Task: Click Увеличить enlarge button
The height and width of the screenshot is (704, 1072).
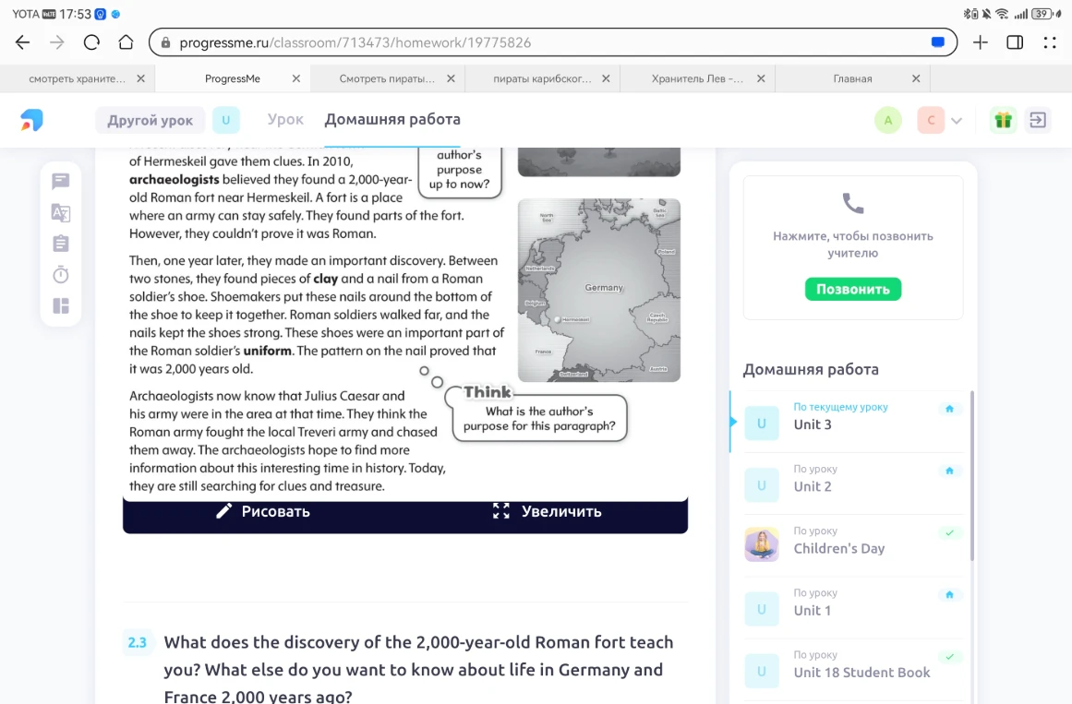Action: [x=547, y=511]
